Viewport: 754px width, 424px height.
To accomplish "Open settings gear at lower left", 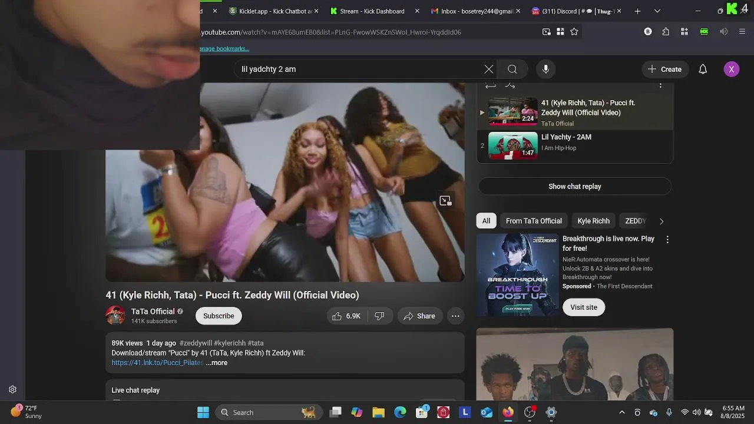I will (12, 389).
